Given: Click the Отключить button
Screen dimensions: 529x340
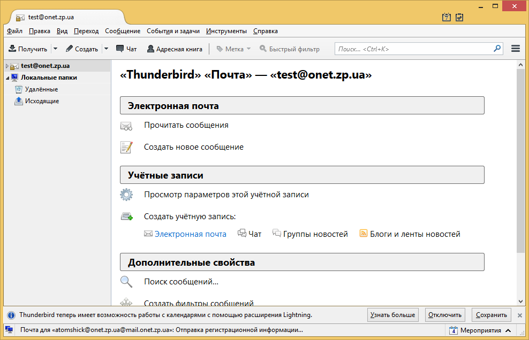Looking at the screenshot, I should [x=445, y=315].
